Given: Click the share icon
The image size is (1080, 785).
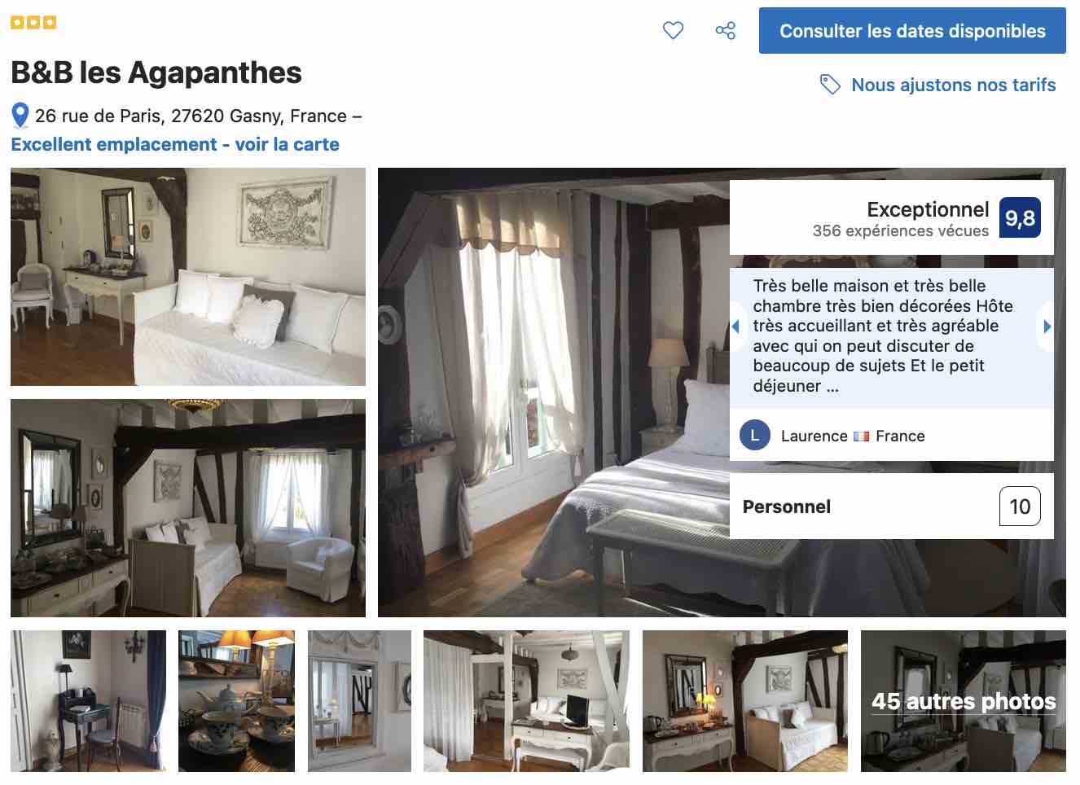Looking at the screenshot, I should [x=725, y=31].
